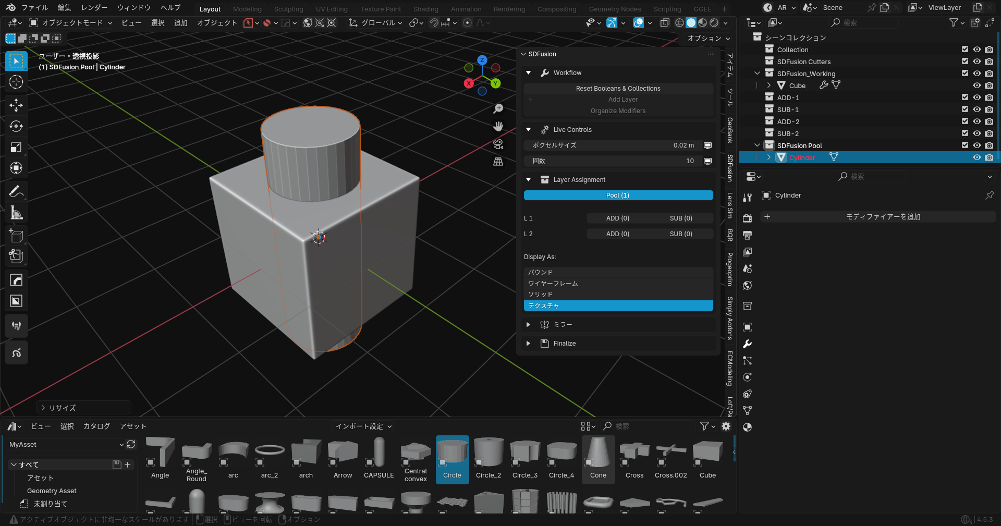Select the Add Cube tool

point(16,236)
